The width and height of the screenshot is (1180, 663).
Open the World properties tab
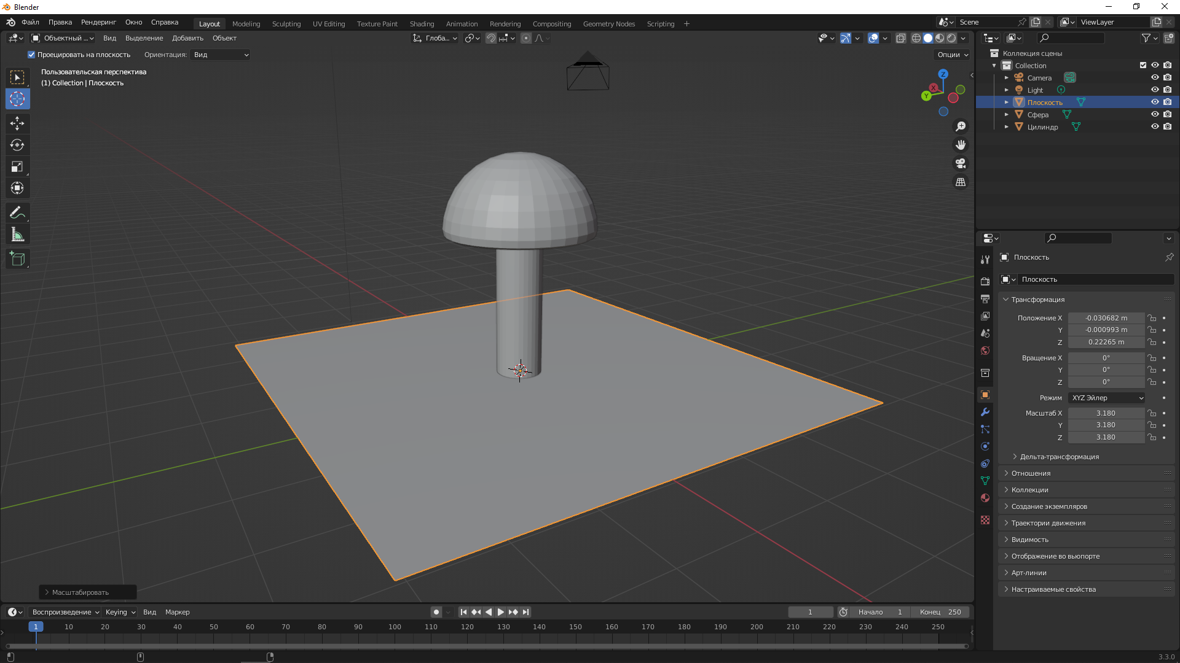point(985,351)
